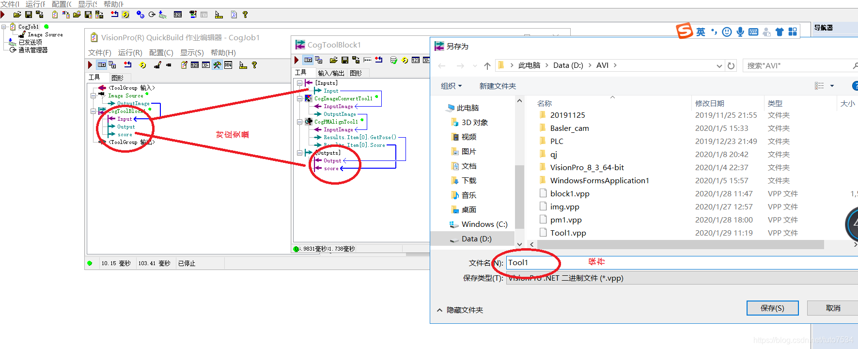Viewport: 858px width, 349px height.
Task: Click the save floppy icon in CogToolBlock1 toolbar
Action: click(345, 60)
